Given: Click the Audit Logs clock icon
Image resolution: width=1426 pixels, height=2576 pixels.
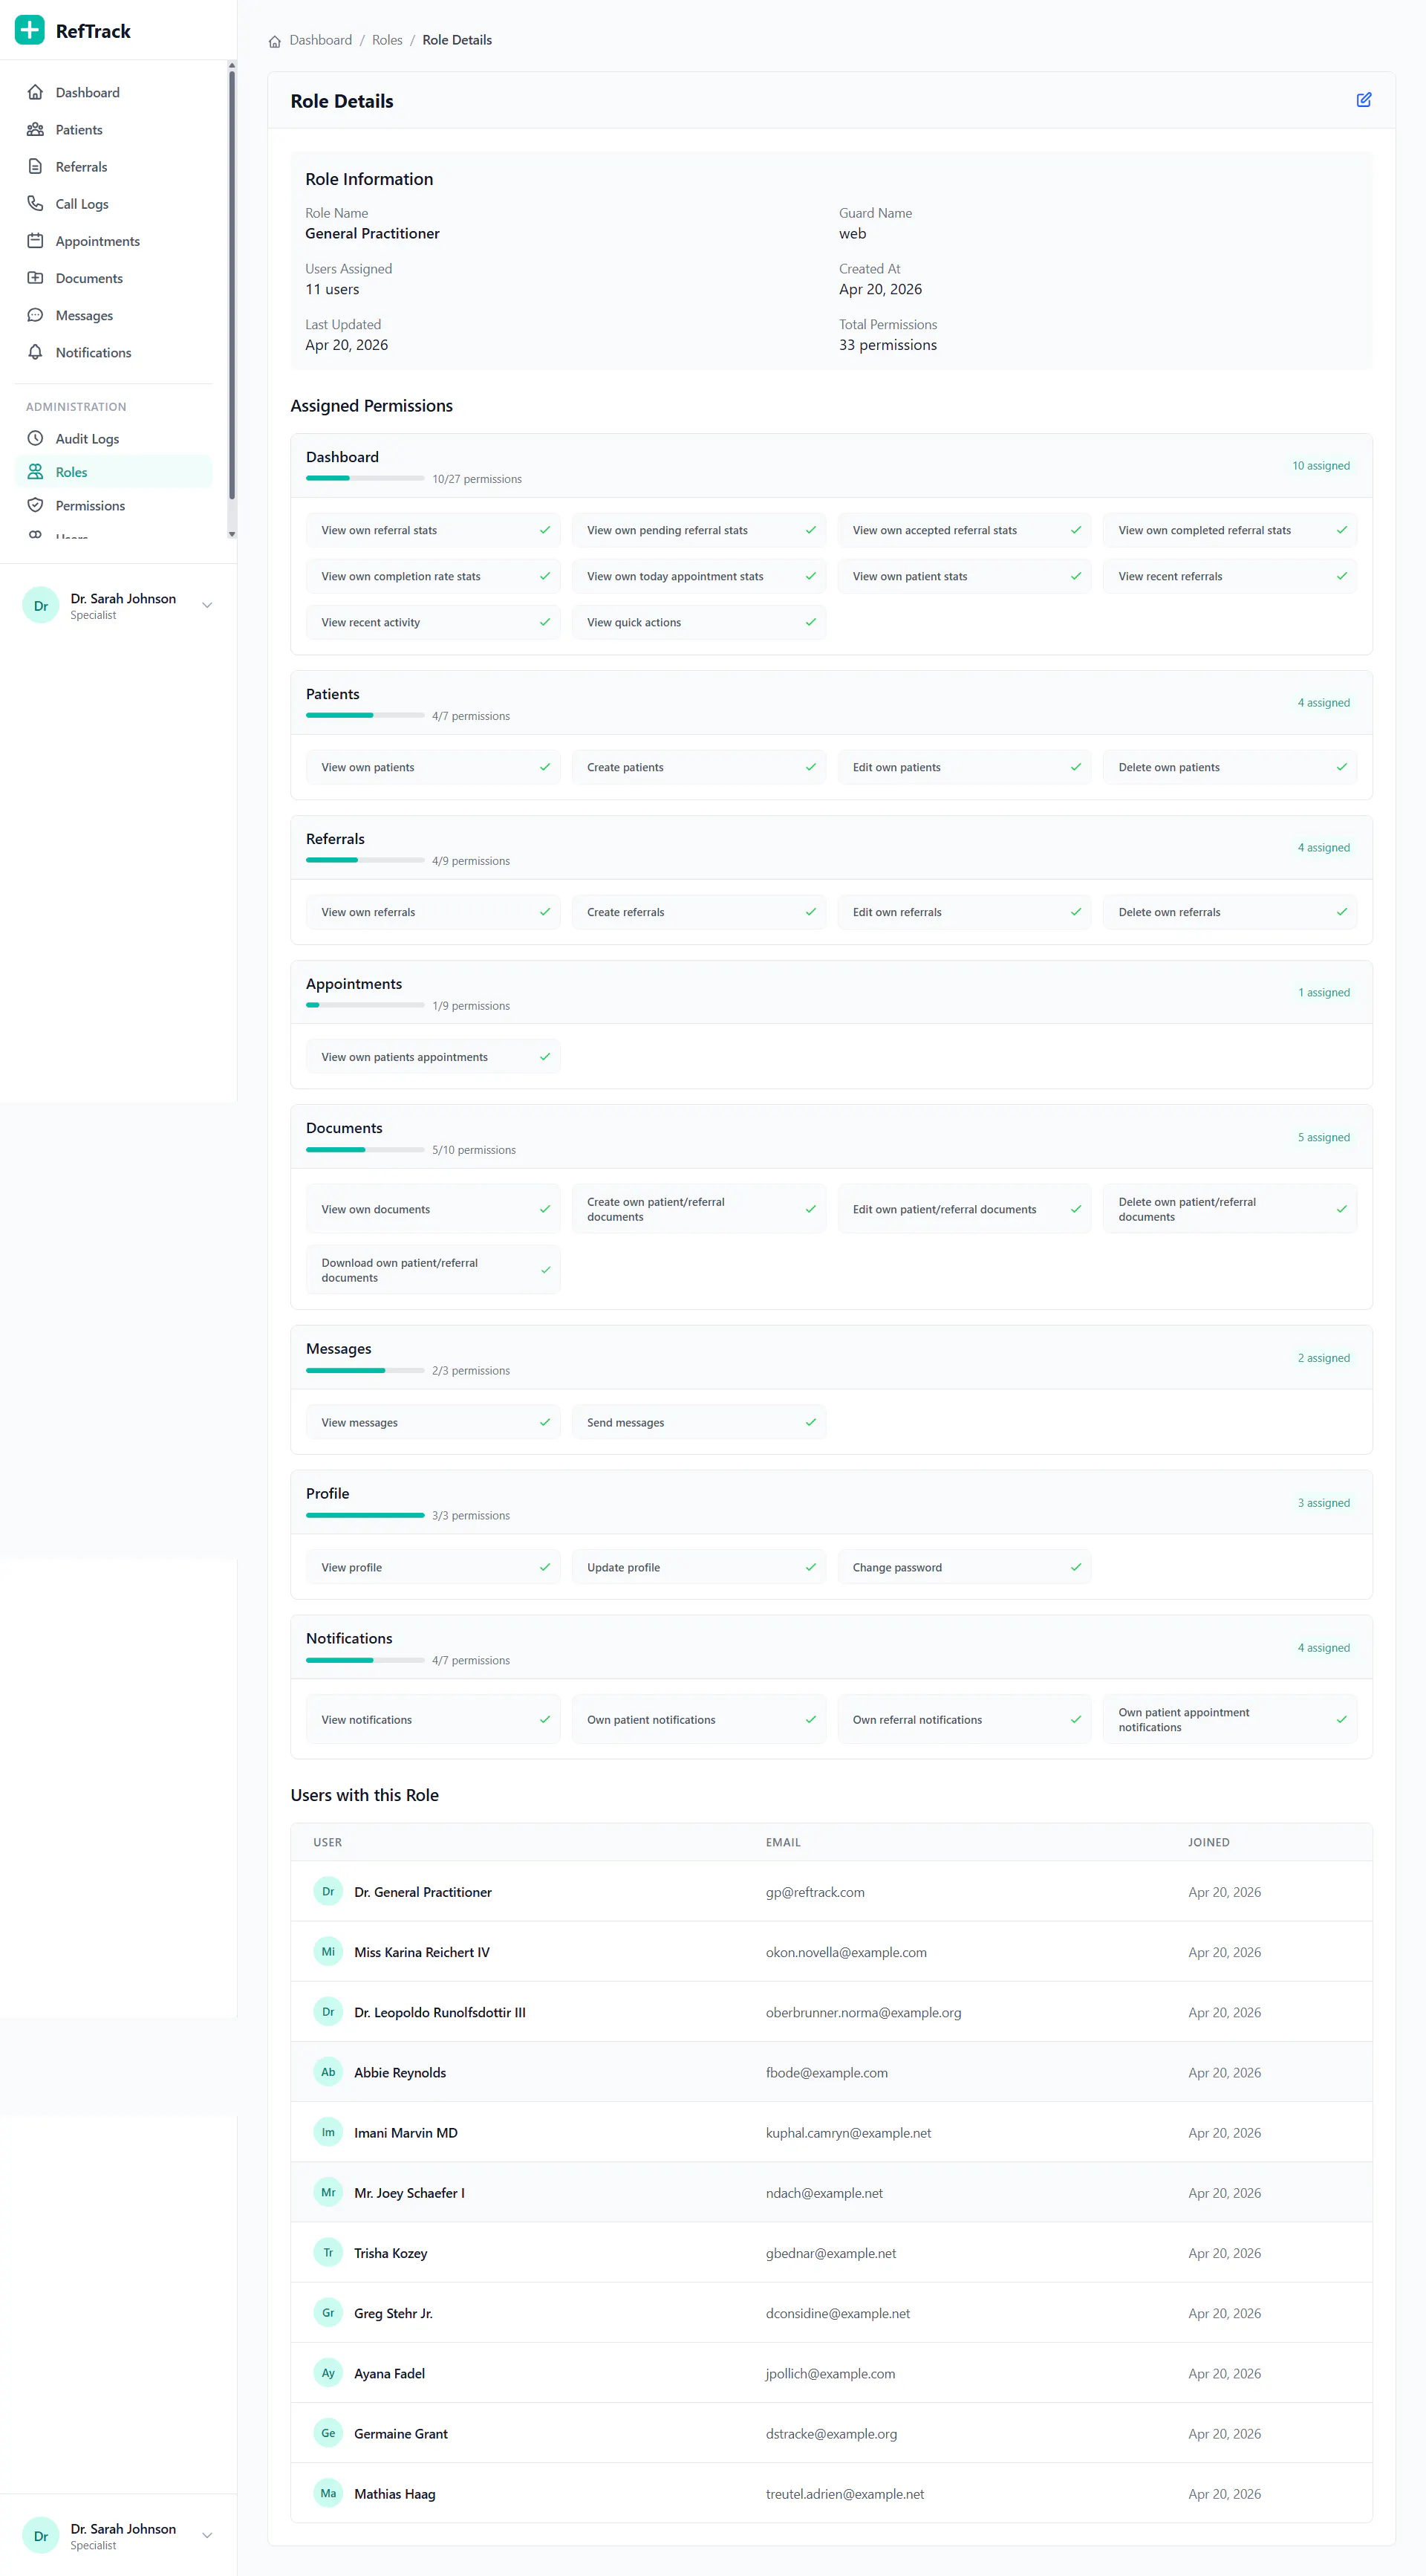Looking at the screenshot, I should pos(35,438).
